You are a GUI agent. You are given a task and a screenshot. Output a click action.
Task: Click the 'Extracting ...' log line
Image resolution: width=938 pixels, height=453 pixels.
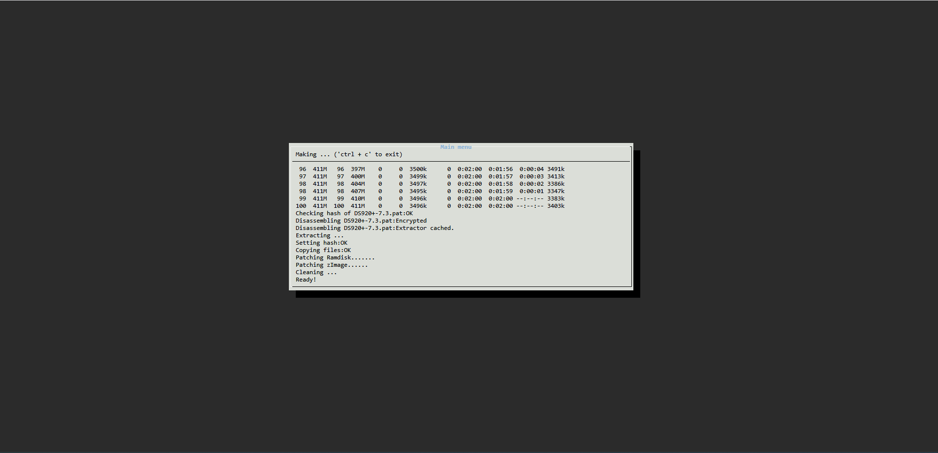319,235
